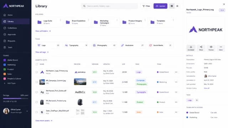Viewport: 228px width, 128px height.
Task: Select the Product team in sidebar
Action: [x=9, y=69]
